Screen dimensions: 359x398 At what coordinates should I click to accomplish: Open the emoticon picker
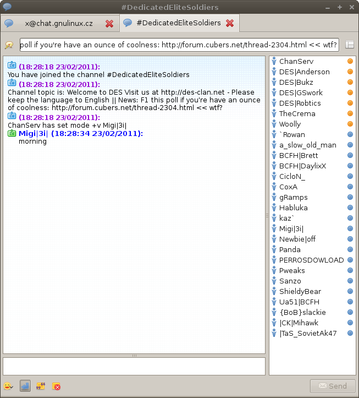coord(8,386)
